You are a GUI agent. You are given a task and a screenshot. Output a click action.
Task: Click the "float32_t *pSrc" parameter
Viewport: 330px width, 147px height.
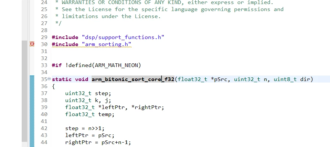202,79
